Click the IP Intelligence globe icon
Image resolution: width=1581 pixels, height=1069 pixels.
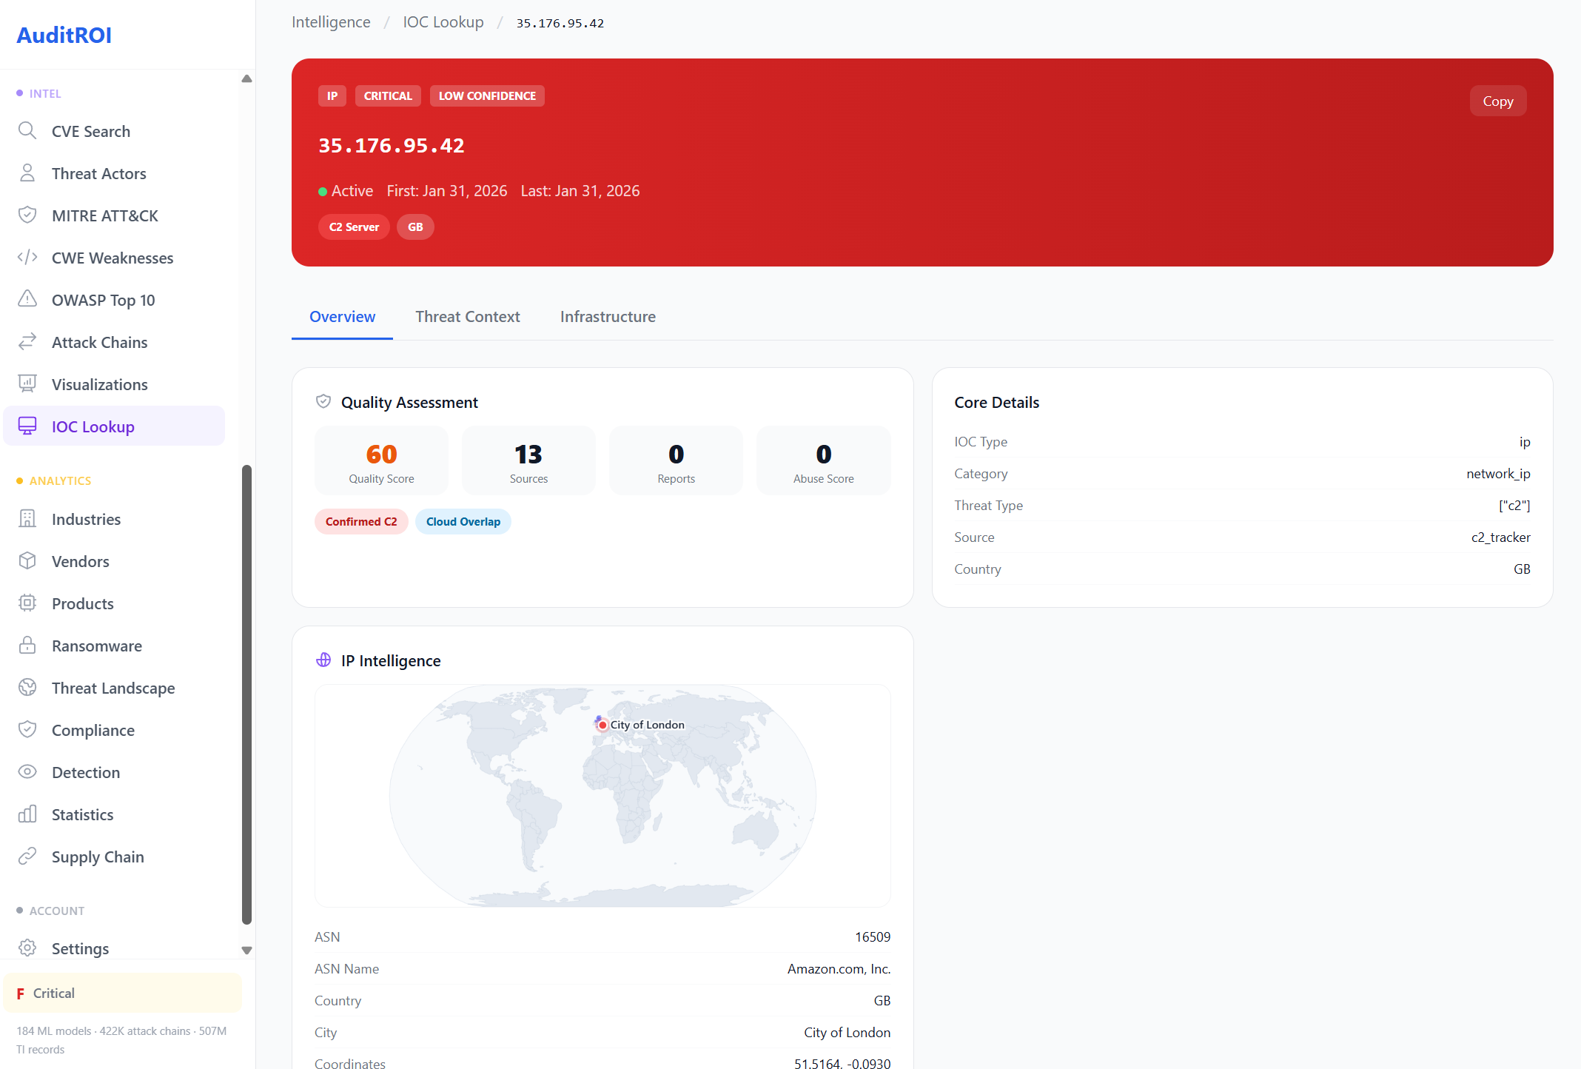323,660
